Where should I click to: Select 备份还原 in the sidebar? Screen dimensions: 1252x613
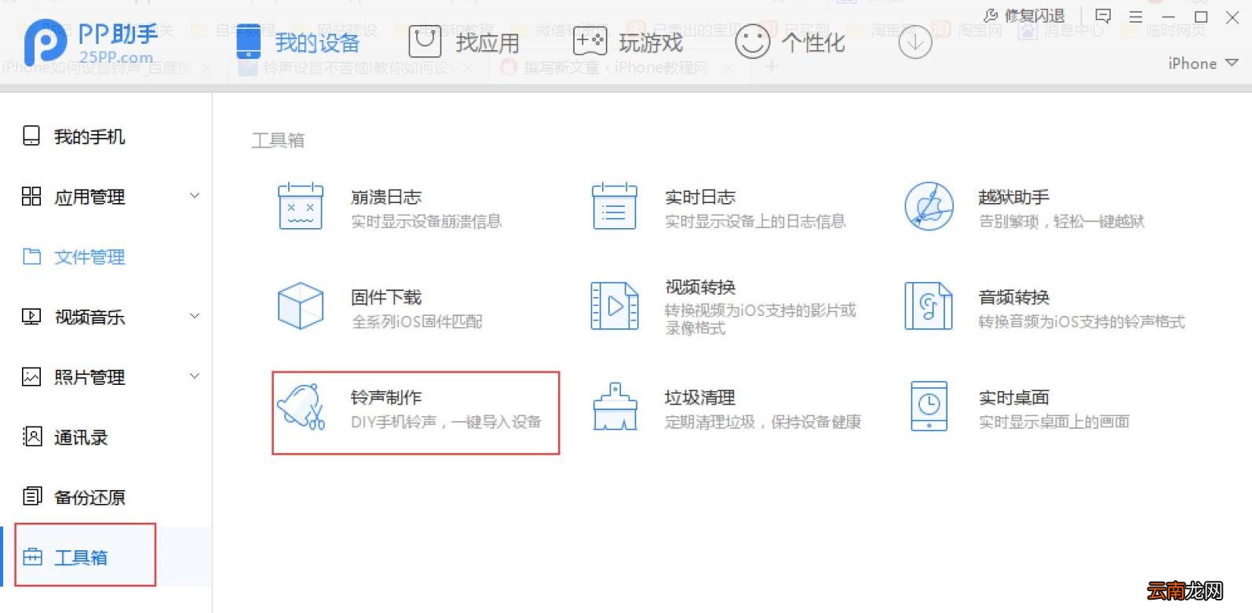point(106,496)
